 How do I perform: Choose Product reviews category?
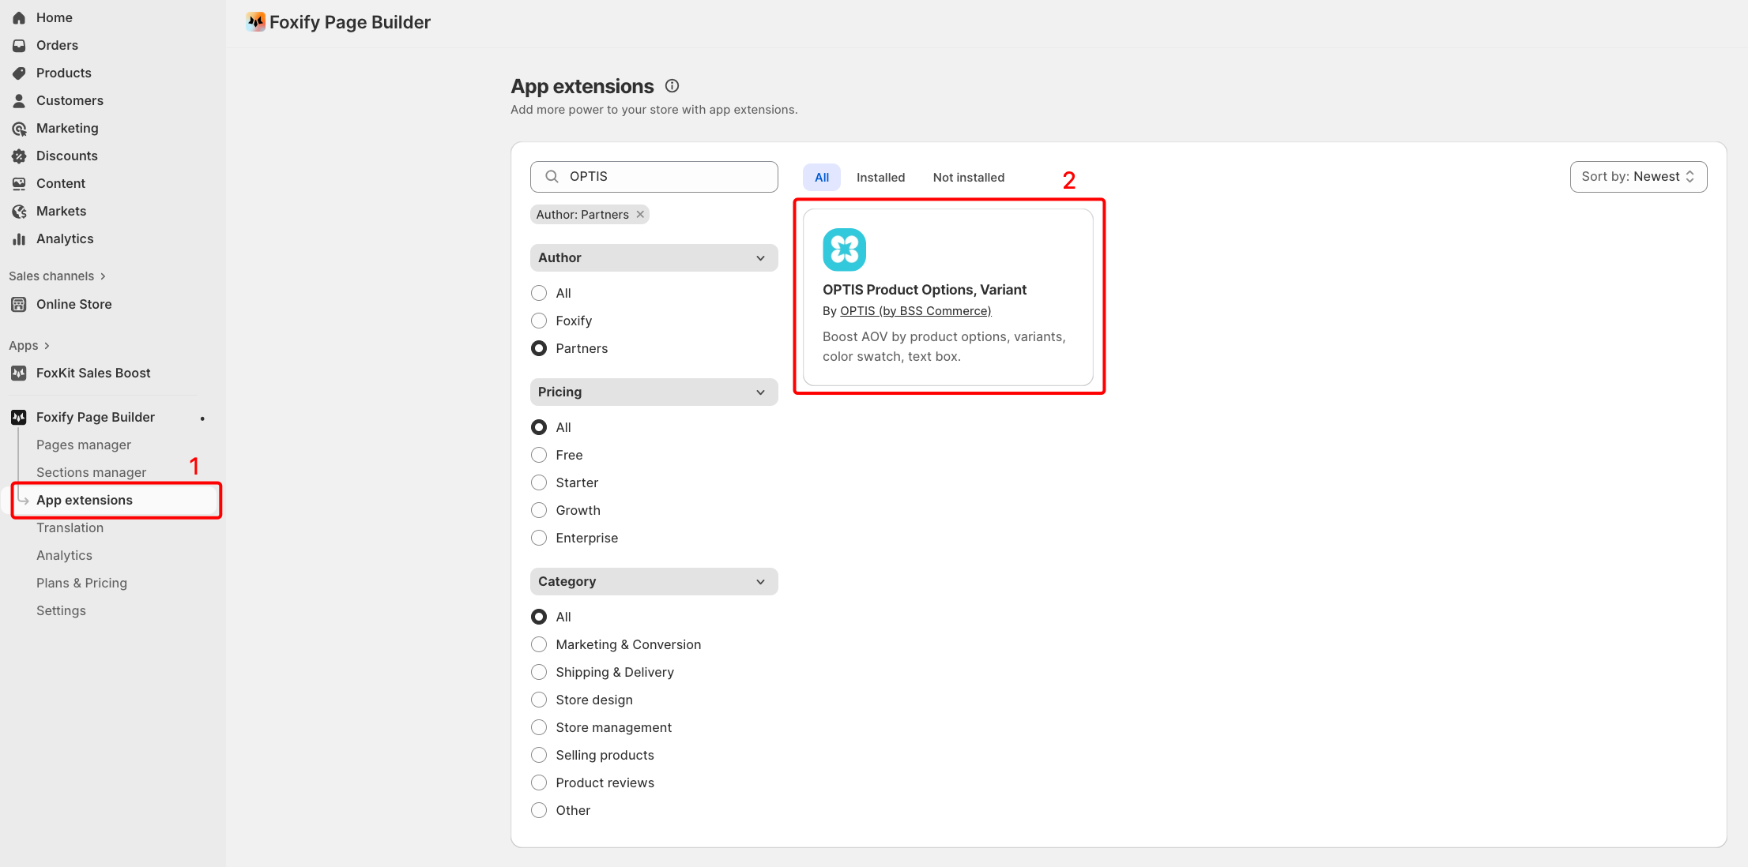[x=539, y=783]
